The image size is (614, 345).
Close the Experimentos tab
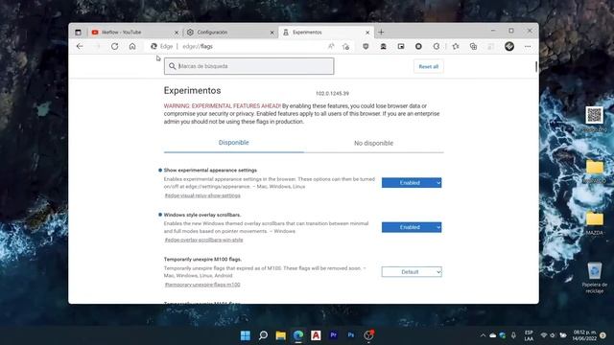367,33
